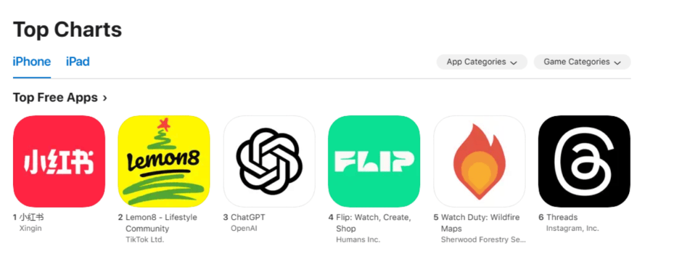Image resolution: width=674 pixels, height=262 pixels.
Task: Select the iPhone tab
Action: point(32,62)
